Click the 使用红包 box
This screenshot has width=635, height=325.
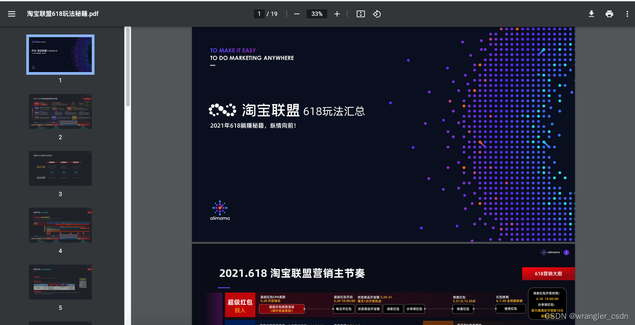tap(510, 309)
